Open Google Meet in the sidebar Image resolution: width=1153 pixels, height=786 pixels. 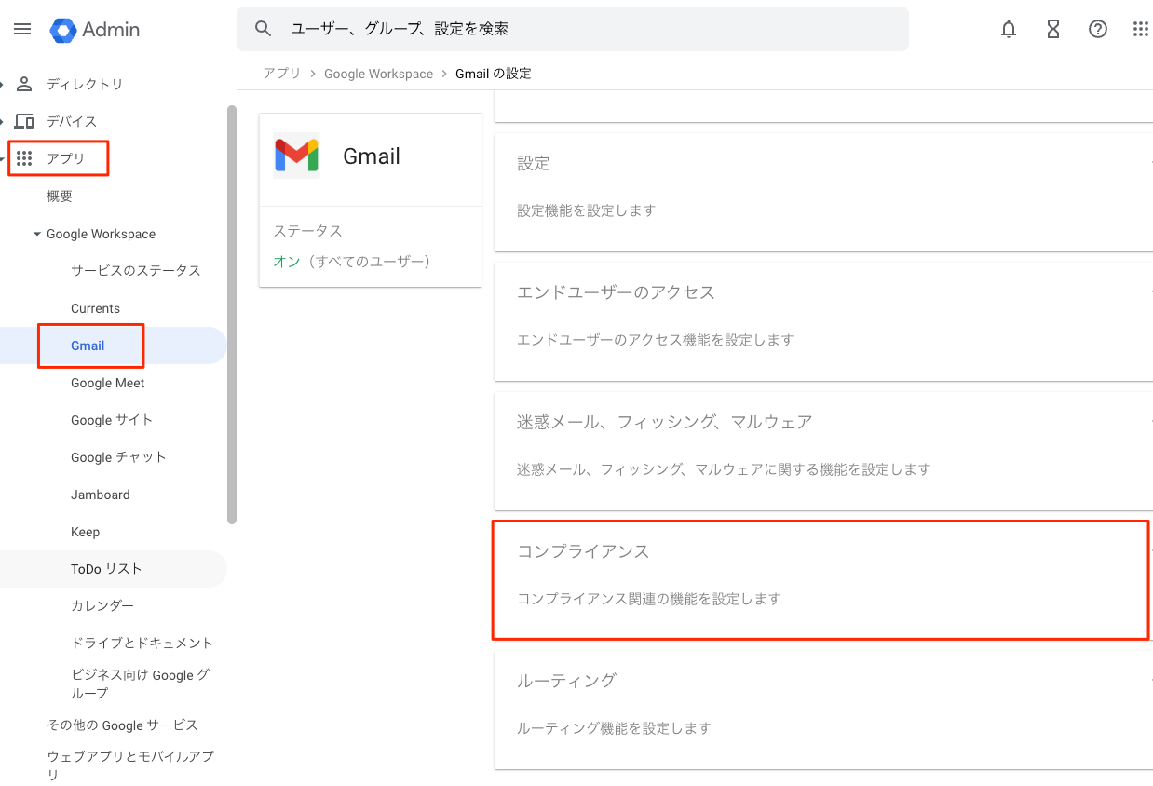click(x=107, y=383)
